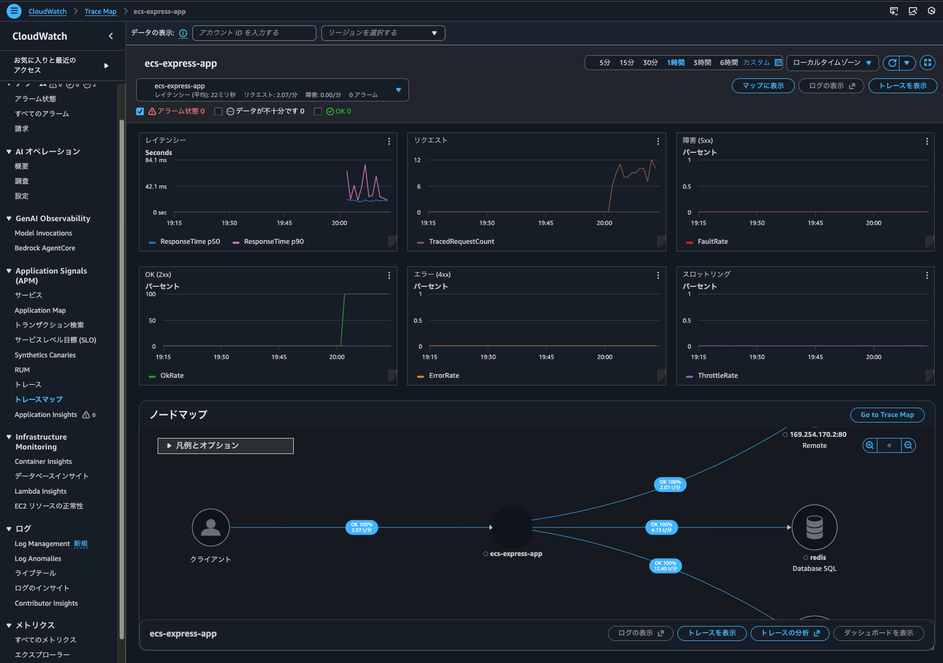The width and height of the screenshot is (943, 663).
Task: Click the Go to Trace Map button
Action: (x=887, y=415)
